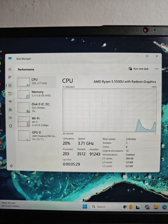
Task: Click the AMD Ryzen 5 5500U processor name
Action: click(125, 82)
